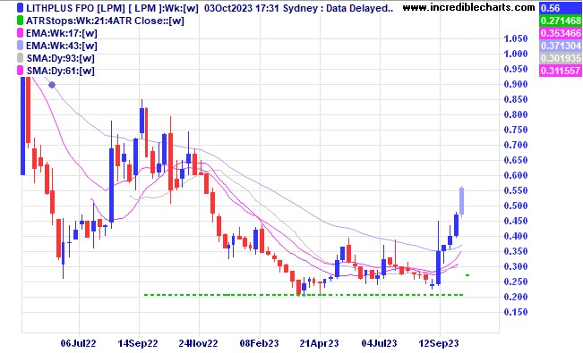This screenshot has width=583, height=353.
Task: Click the grey SMA Dy:93 legend swatch
Action: tap(20, 58)
